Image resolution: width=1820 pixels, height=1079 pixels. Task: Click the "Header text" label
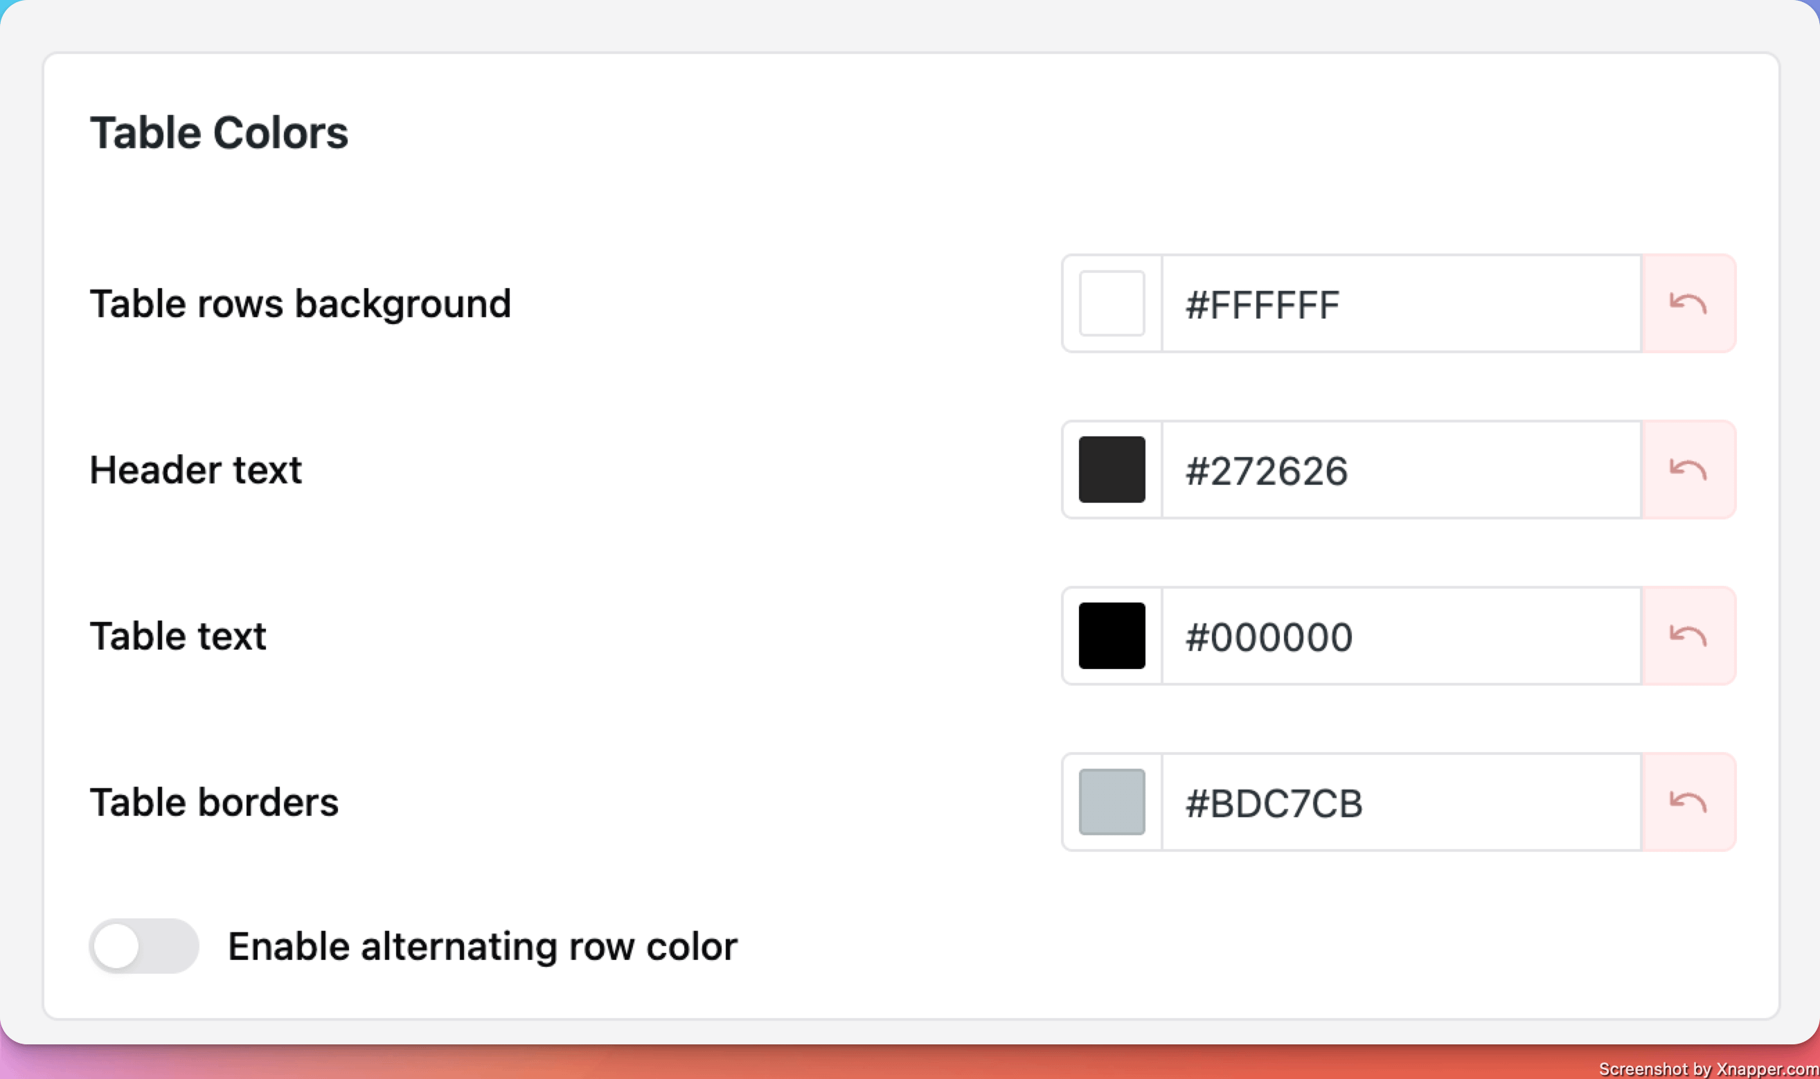coord(195,470)
